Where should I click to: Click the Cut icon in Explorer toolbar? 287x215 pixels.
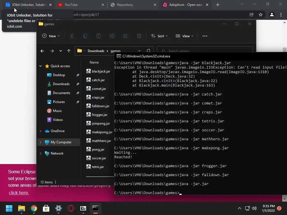[71, 36]
